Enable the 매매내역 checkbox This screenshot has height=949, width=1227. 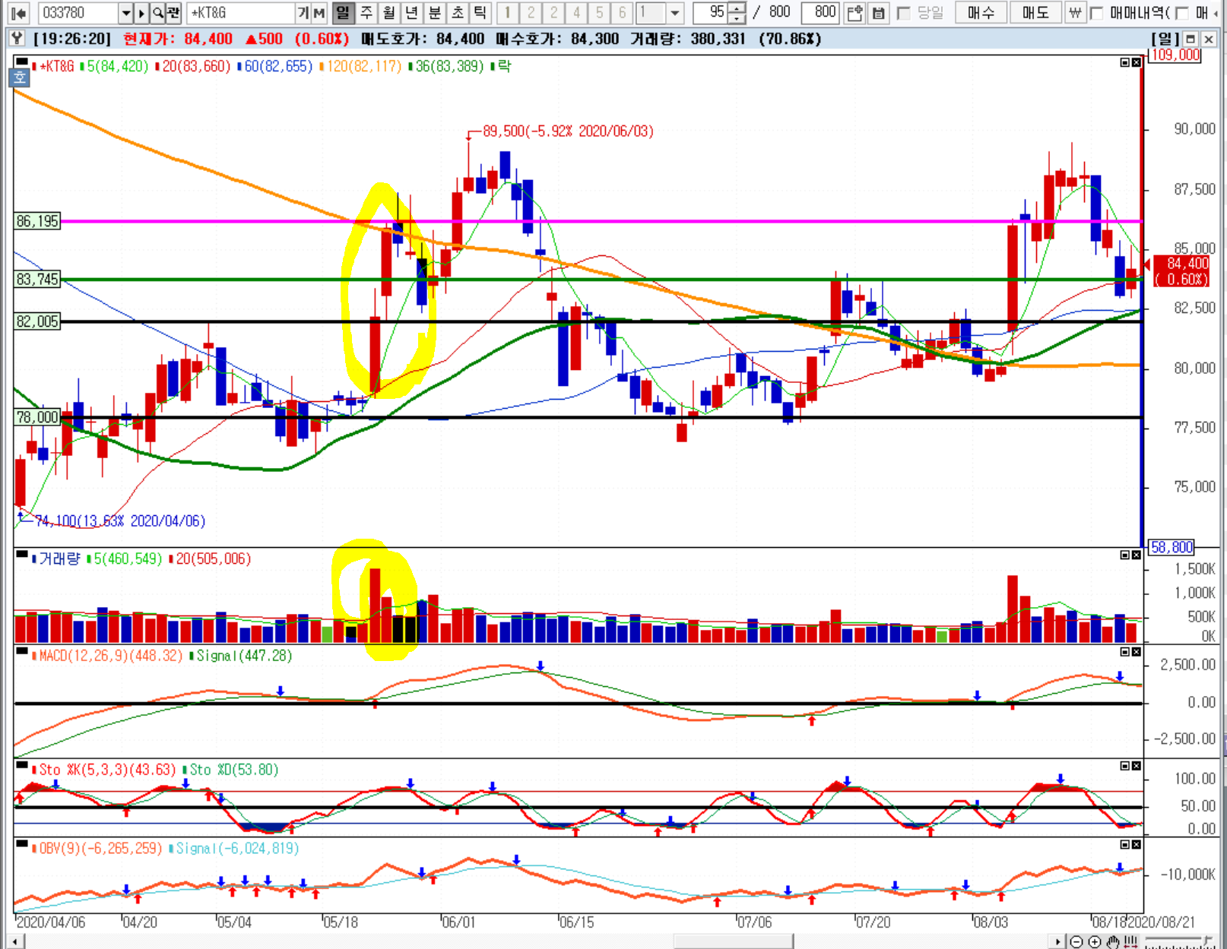[x=1096, y=13]
